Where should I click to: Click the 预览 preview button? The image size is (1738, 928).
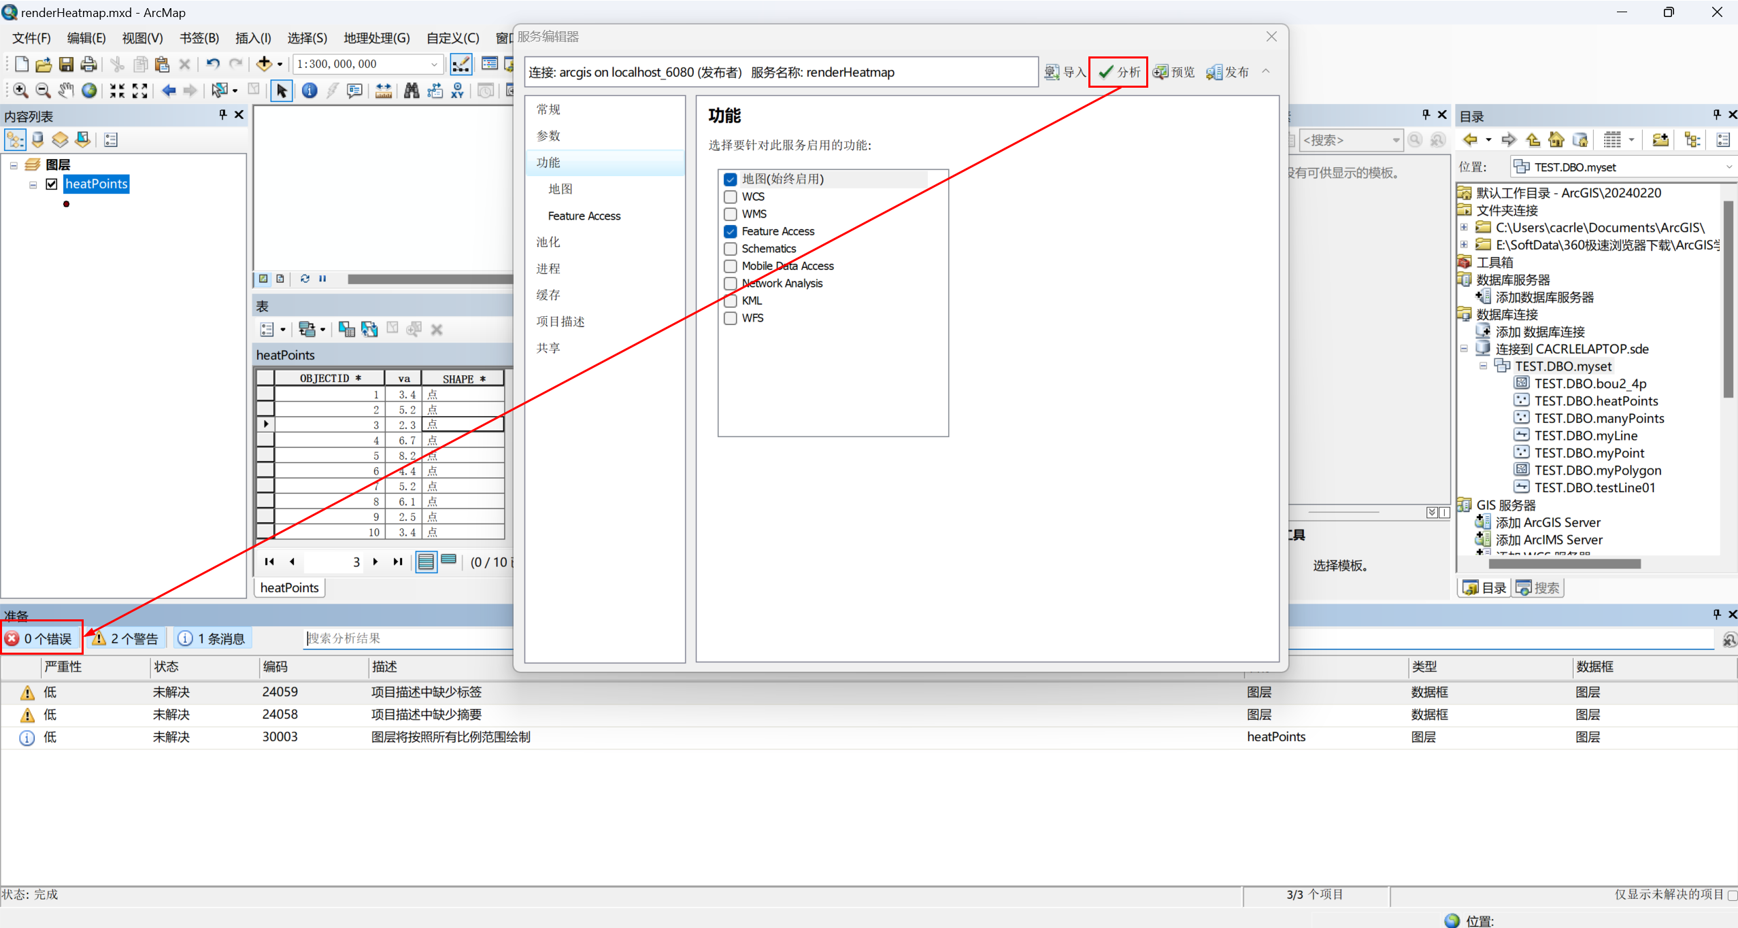coord(1174,72)
